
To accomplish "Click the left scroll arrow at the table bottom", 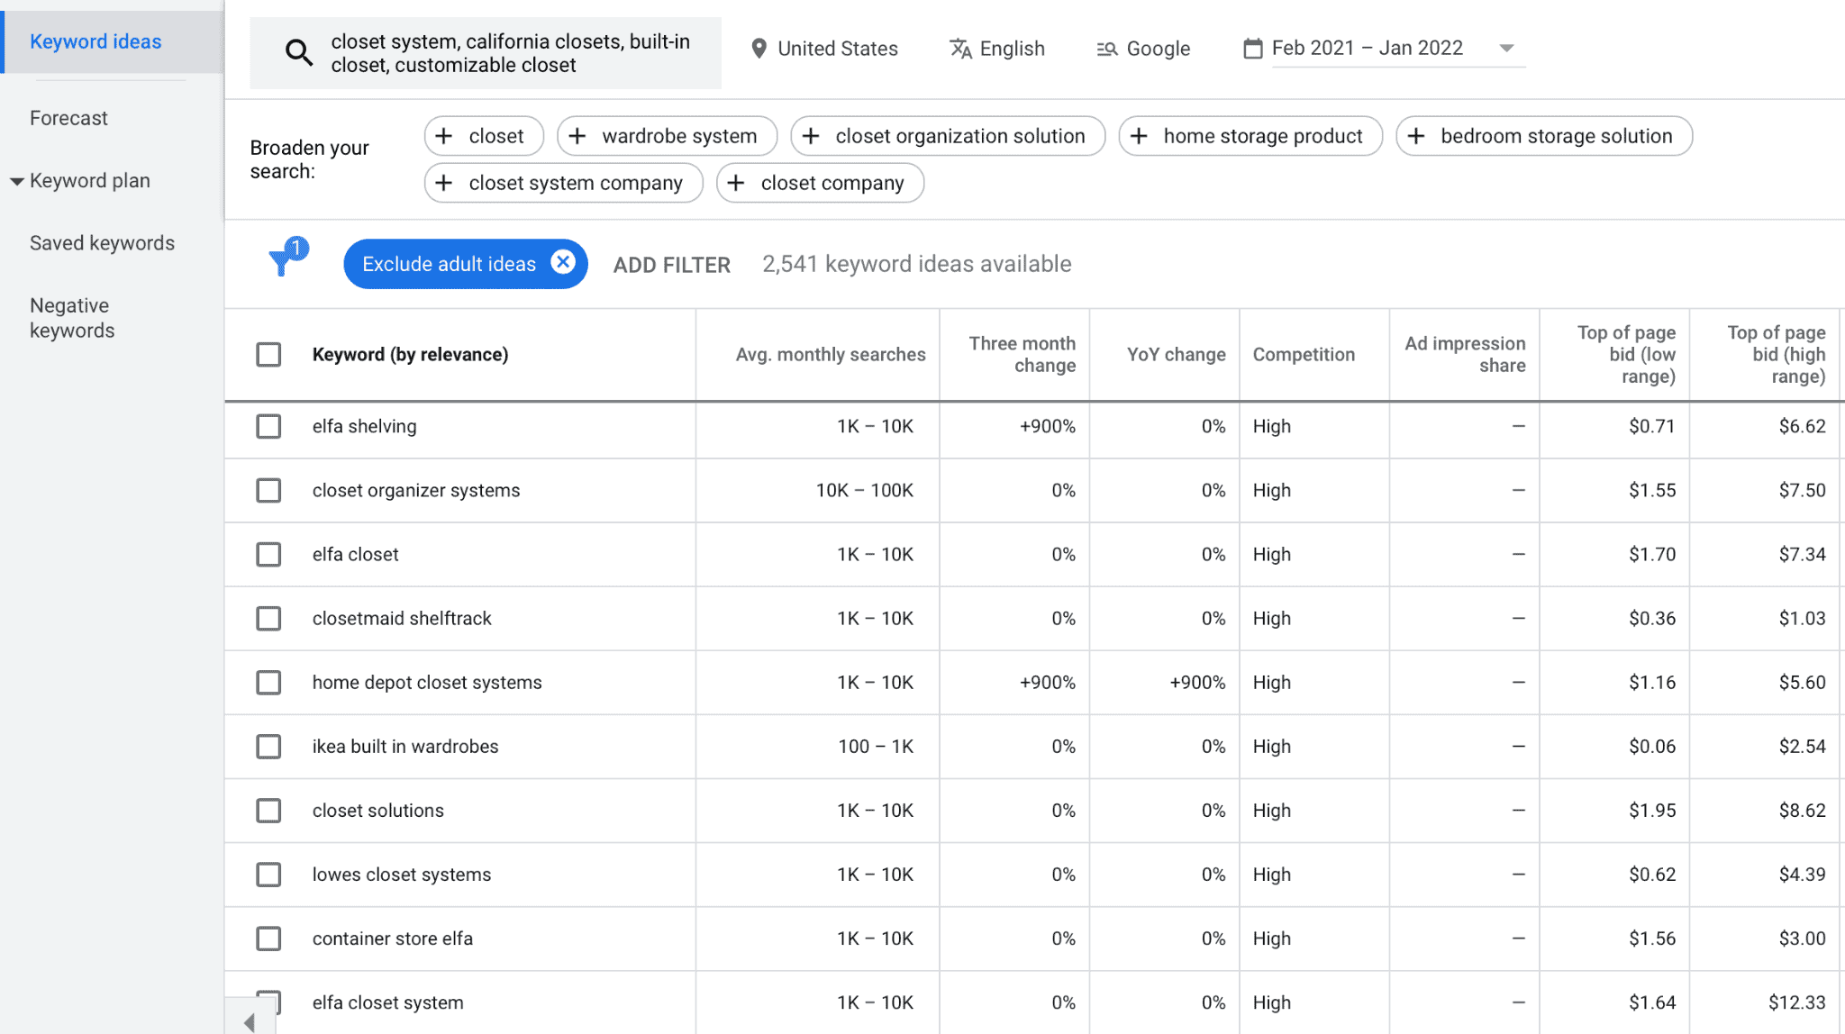I will [249, 1020].
